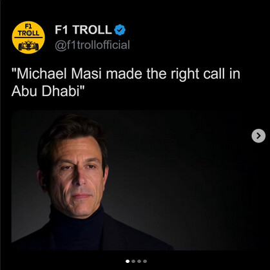Viewport: 270px width, 270px height.
Task: Click the race car graphic in logo
Action: pos(28,45)
